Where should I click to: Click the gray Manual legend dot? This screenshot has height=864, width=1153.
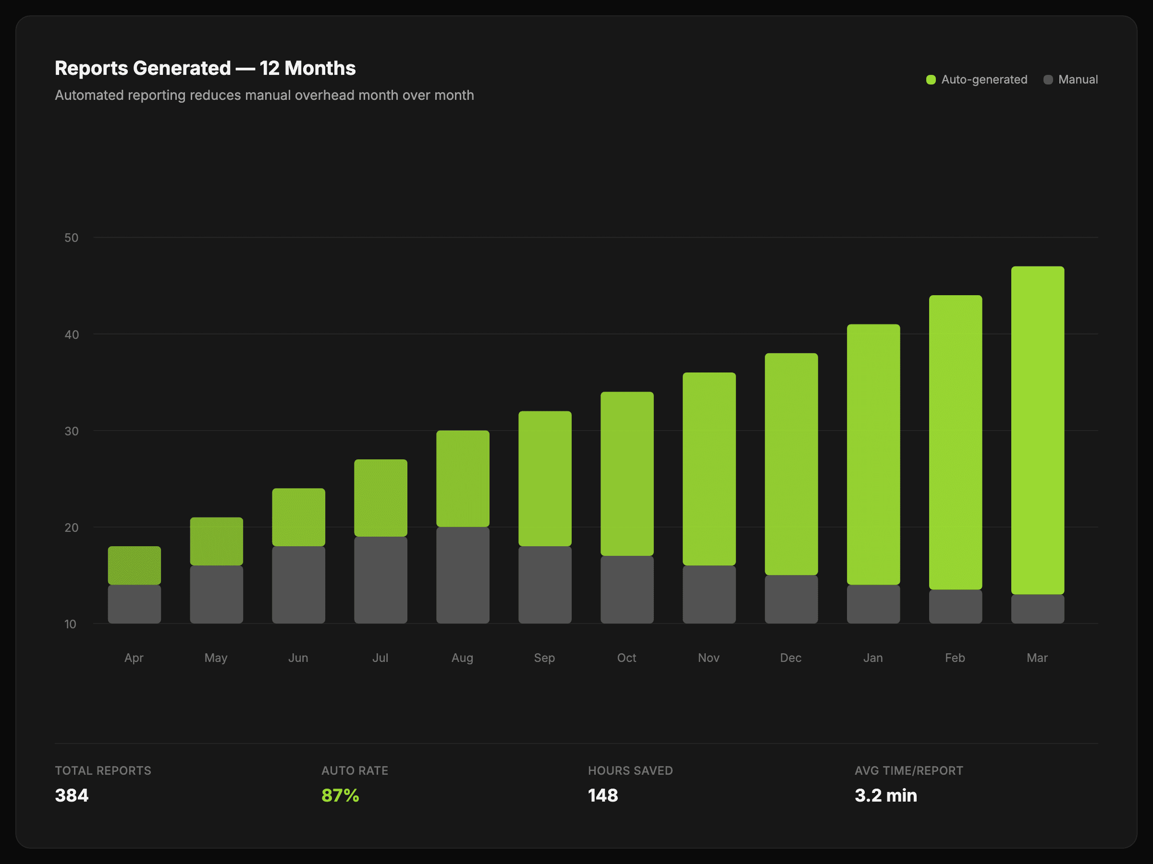[1048, 80]
